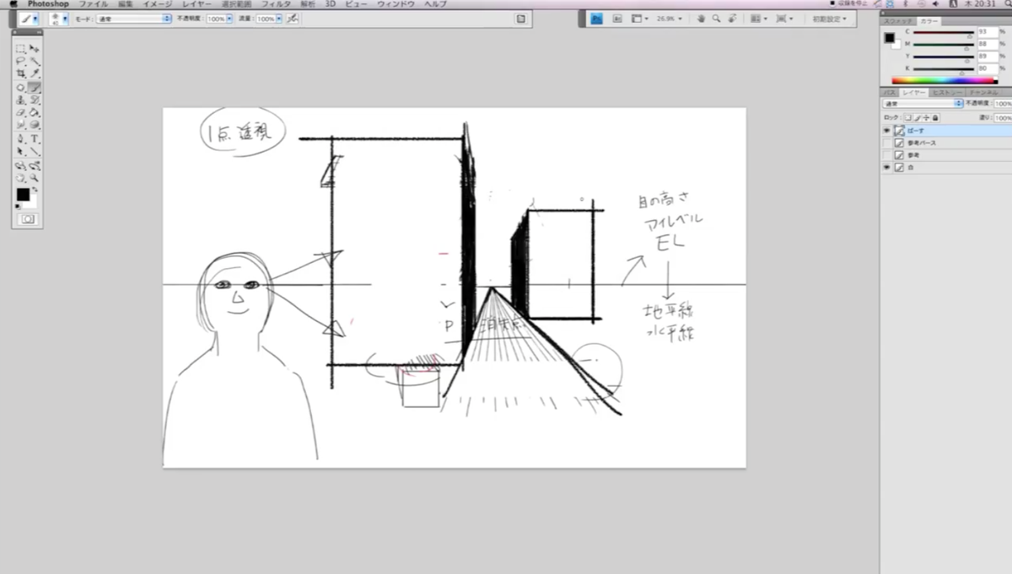Open the ファイル menu
This screenshot has height=574, width=1012.
(x=94, y=4)
